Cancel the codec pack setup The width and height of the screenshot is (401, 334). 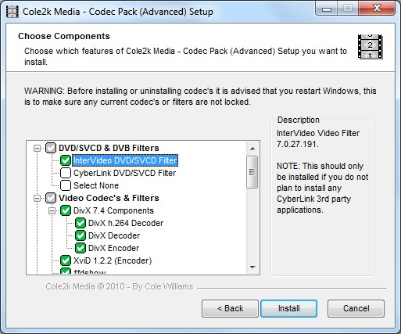356,308
